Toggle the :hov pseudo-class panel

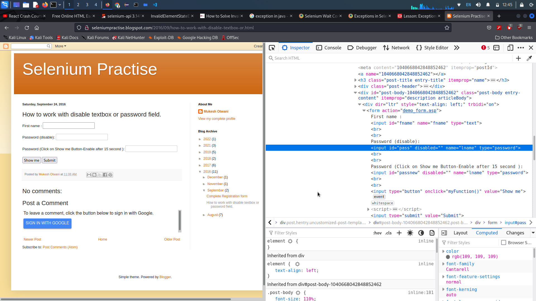pyautogui.click(x=377, y=233)
